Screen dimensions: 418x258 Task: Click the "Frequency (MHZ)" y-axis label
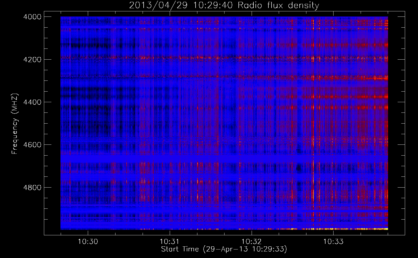(15, 124)
